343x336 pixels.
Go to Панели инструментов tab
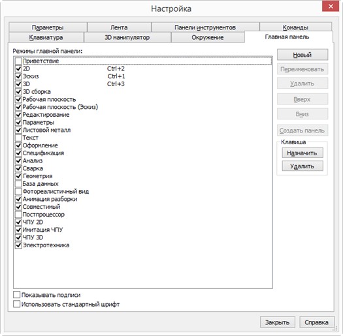pyautogui.click(x=205, y=27)
